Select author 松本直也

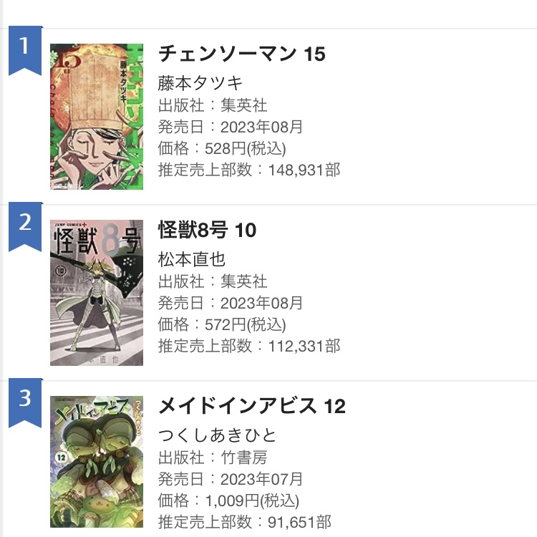(191, 260)
